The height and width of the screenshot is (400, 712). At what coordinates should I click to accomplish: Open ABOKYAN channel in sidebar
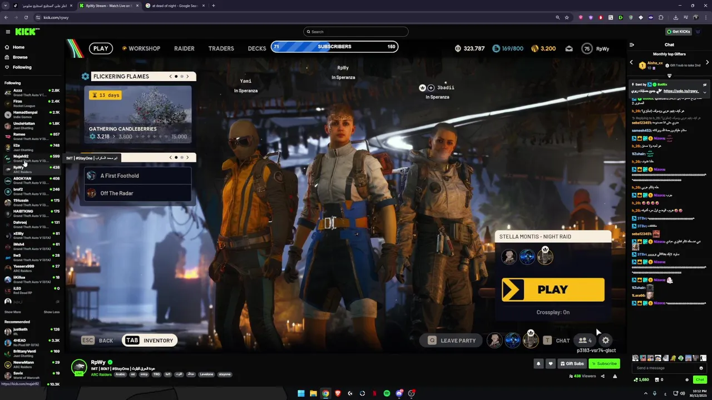click(33, 181)
